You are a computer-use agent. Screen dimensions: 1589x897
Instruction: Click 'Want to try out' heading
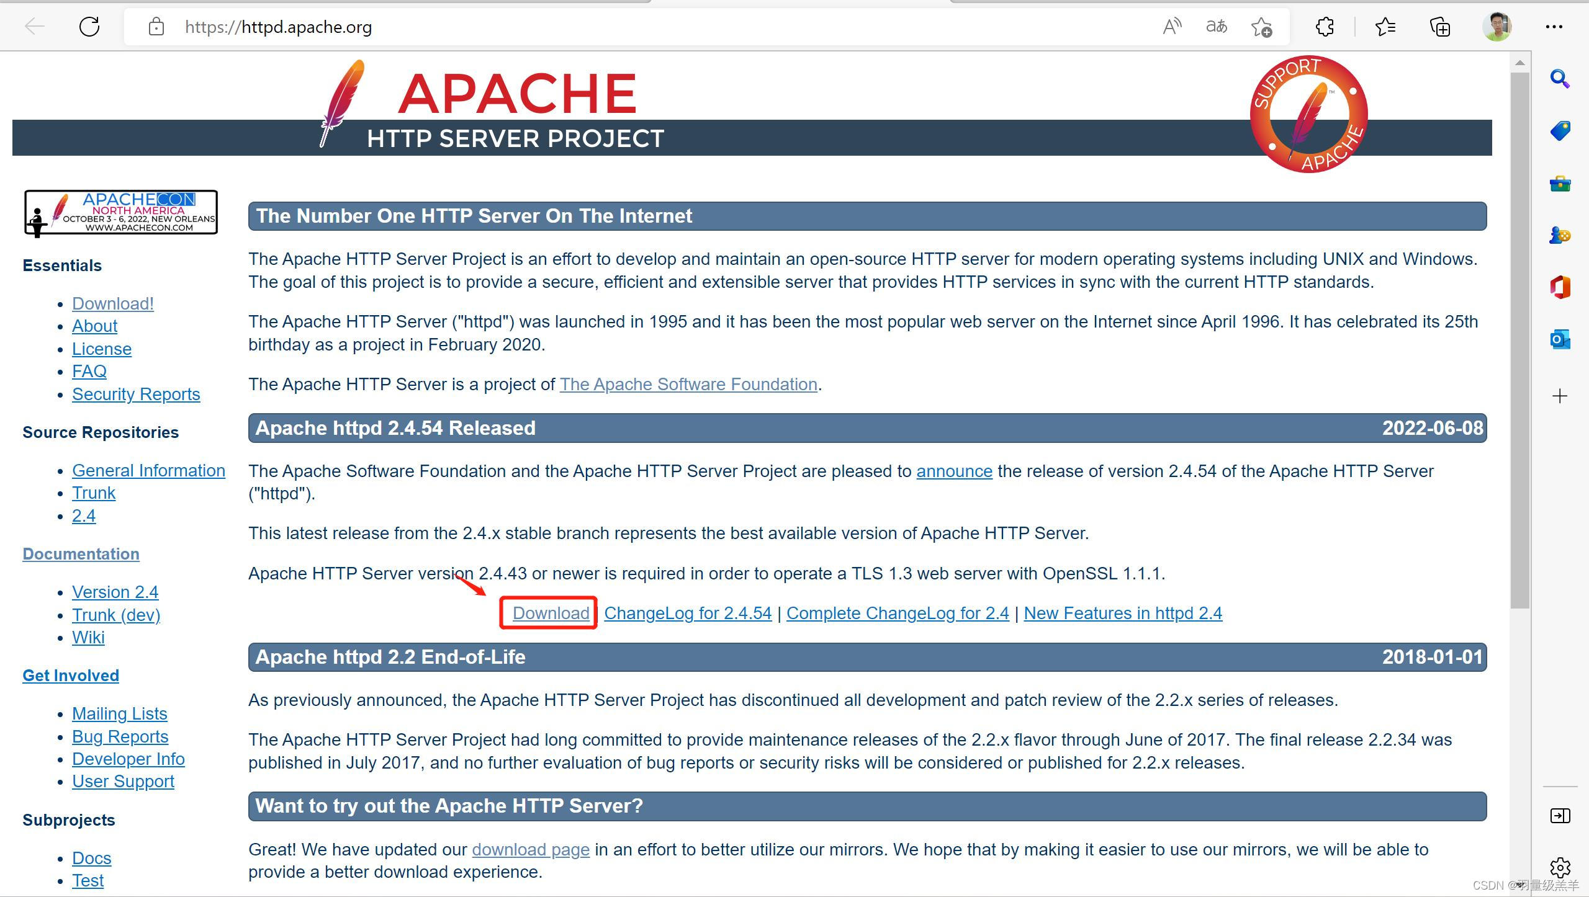[x=449, y=806]
